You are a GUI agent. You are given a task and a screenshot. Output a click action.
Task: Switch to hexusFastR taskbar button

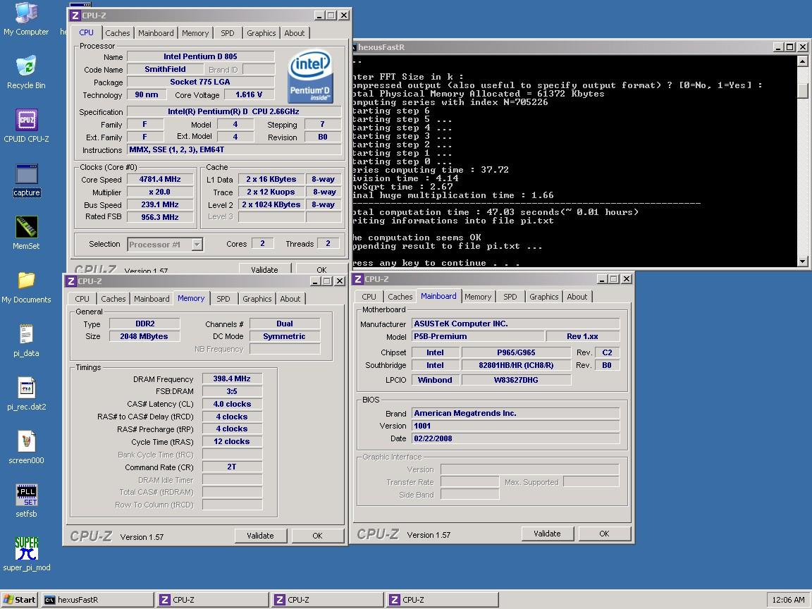[x=97, y=600]
